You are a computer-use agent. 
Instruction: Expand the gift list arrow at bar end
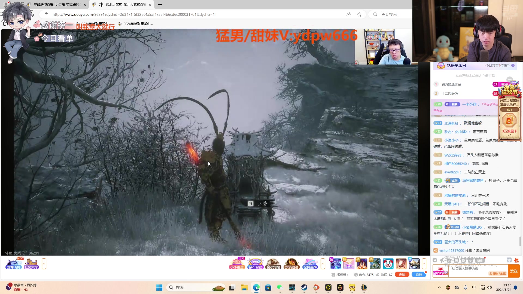(424, 264)
